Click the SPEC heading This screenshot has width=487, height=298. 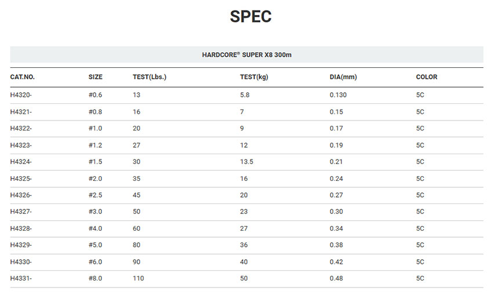[x=250, y=16]
